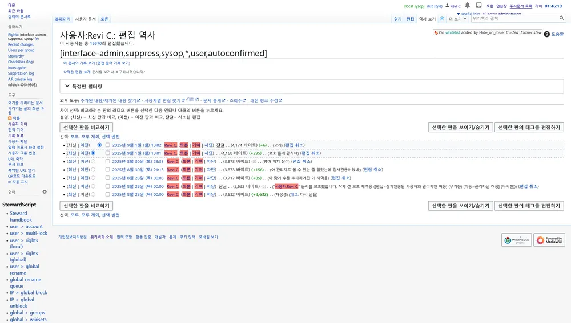The width and height of the screenshot is (571, 323).
Task: Switch to the 사용자 문서 tab
Action: pos(85,19)
